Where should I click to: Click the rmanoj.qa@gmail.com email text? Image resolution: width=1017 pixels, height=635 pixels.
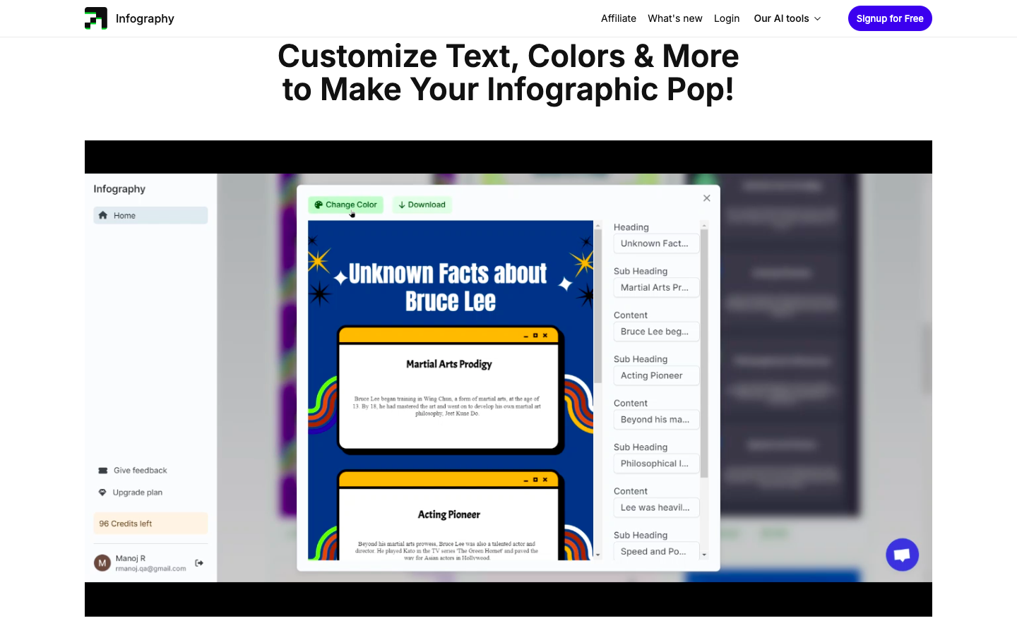pyautogui.click(x=150, y=569)
